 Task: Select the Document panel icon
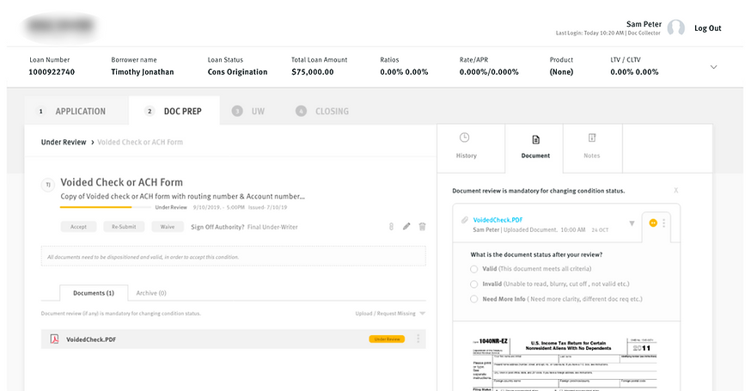point(535,139)
